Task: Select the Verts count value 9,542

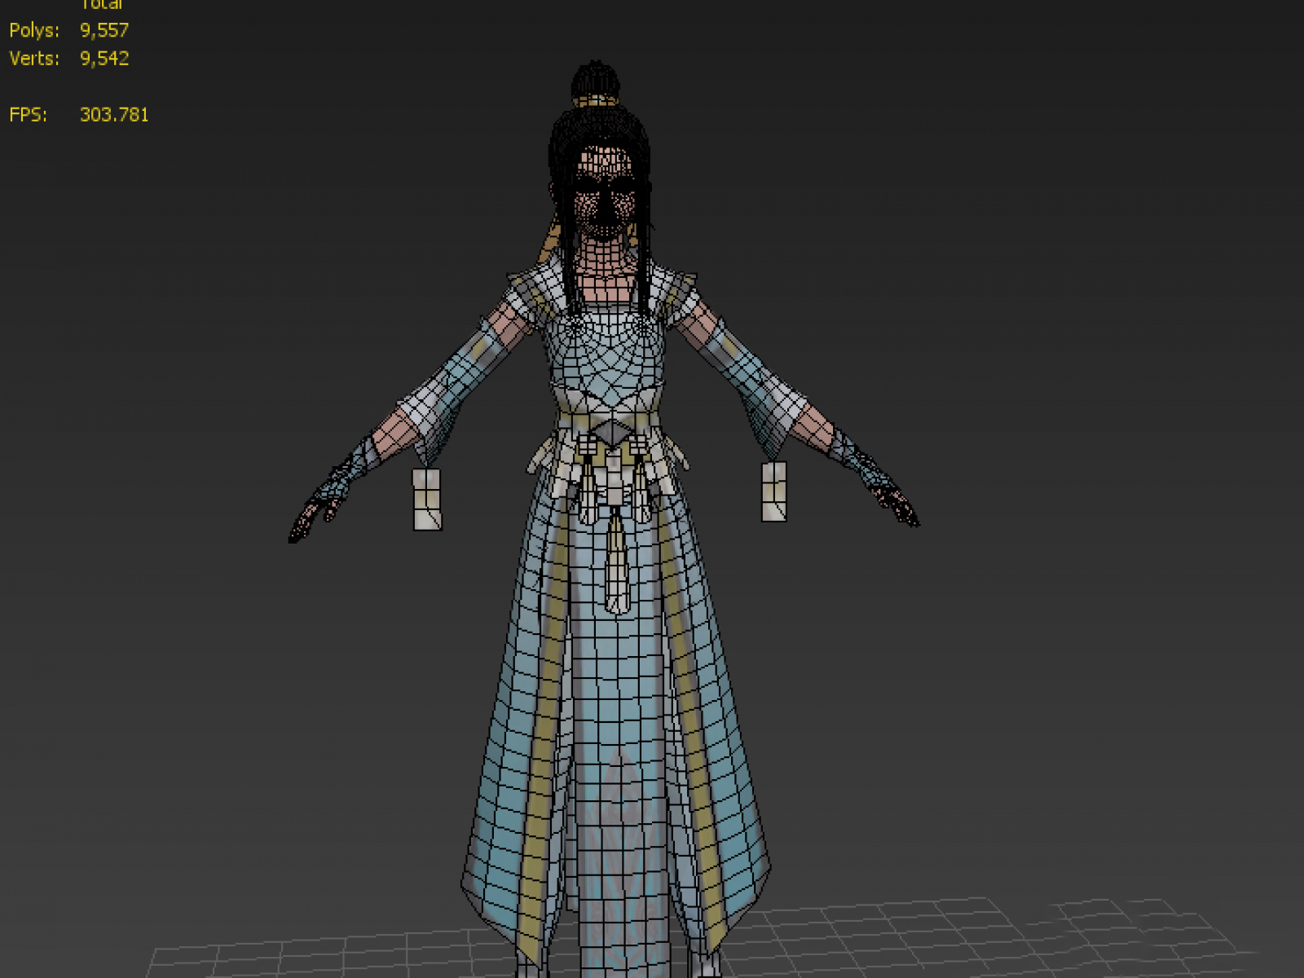Action: point(104,59)
